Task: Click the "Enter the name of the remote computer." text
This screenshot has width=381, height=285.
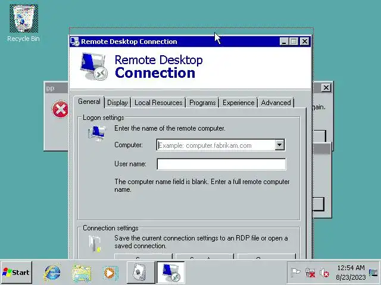Action: pos(170,128)
